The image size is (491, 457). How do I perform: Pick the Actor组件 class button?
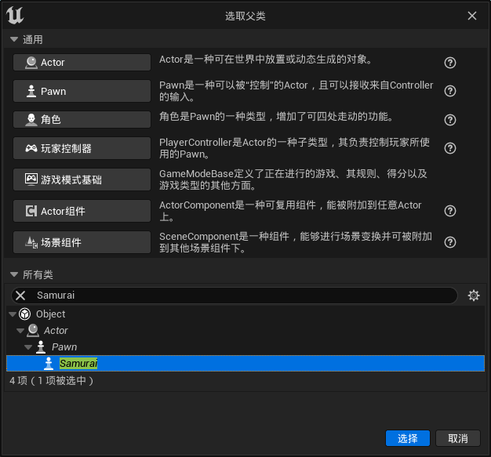point(82,211)
